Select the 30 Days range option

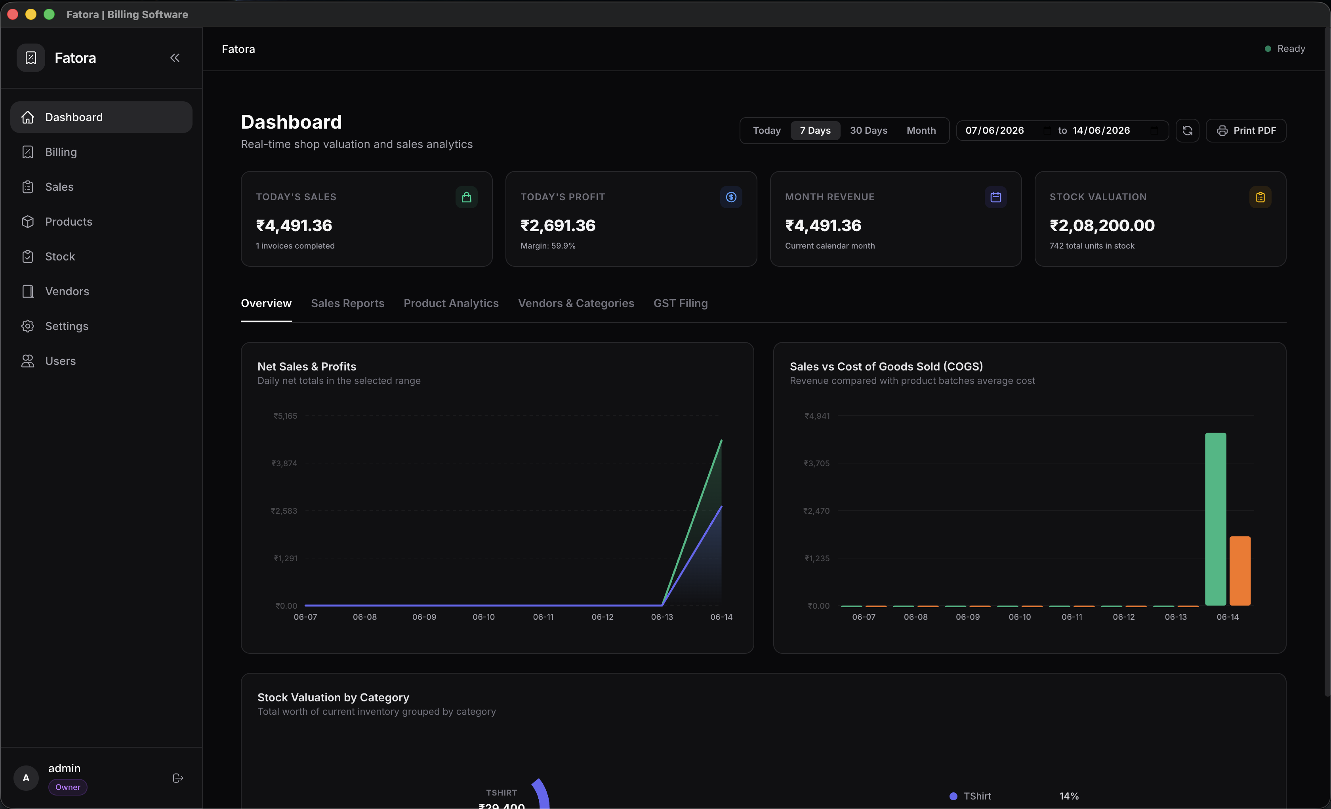[868, 131]
